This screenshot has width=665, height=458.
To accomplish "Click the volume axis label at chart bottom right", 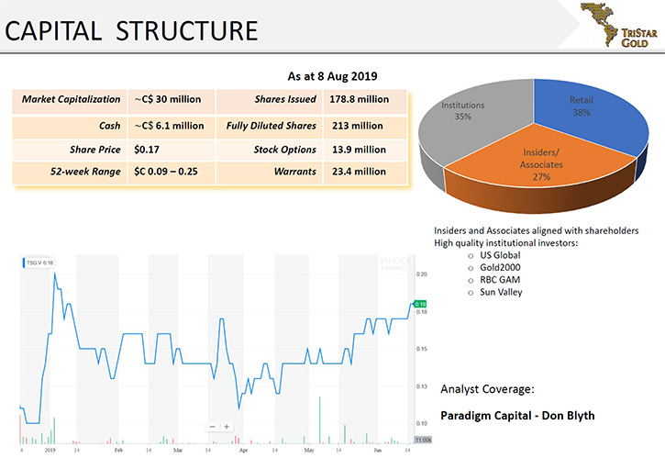I will [x=423, y=440].
